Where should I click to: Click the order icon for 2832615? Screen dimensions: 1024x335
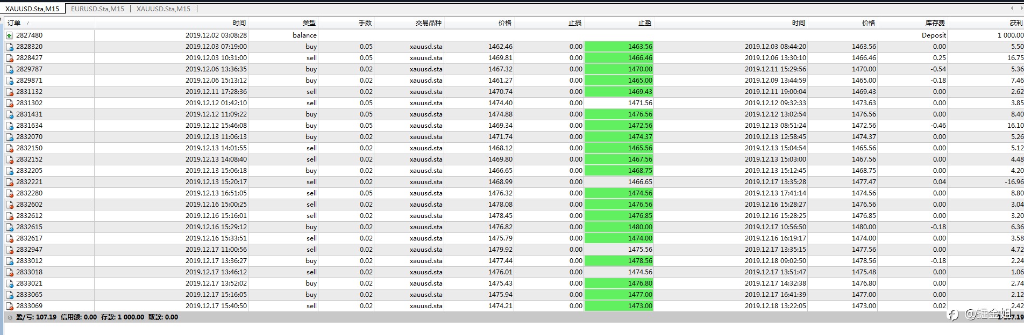tap(10, 227)
